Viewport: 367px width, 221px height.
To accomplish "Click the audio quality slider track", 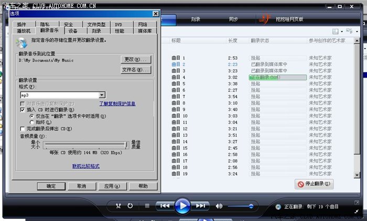I will [x=85, y=145].
